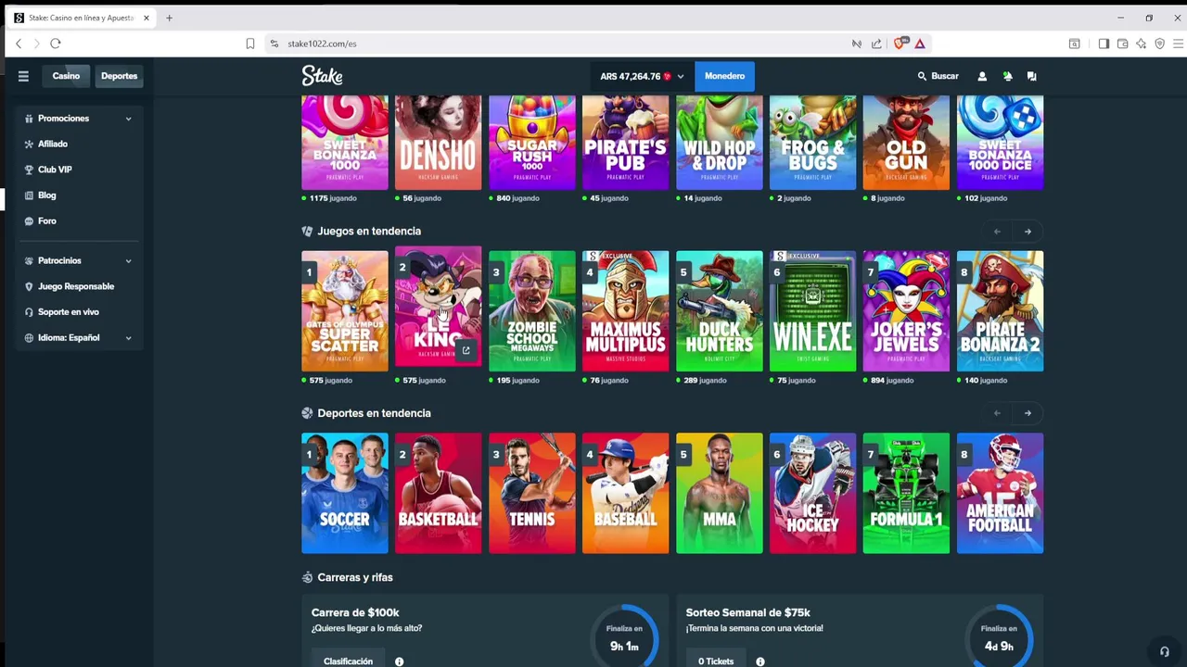
Task: Expand Patrocinios in the sidebar
Action: tap(78, 260)
